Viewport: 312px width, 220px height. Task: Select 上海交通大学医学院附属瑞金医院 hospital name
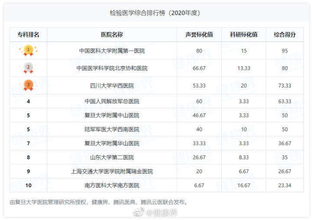pos(112,171)
